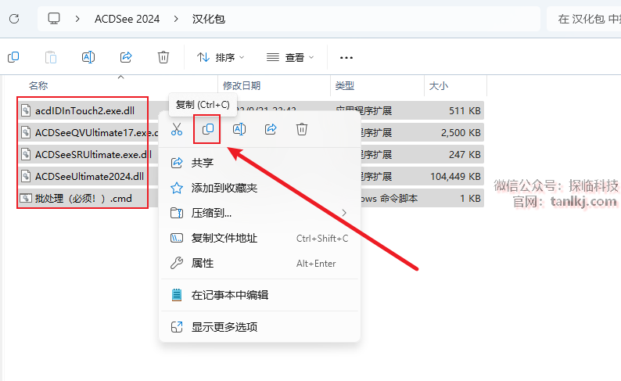
Task: Open the three-dot more options menu
Action: 346,58
